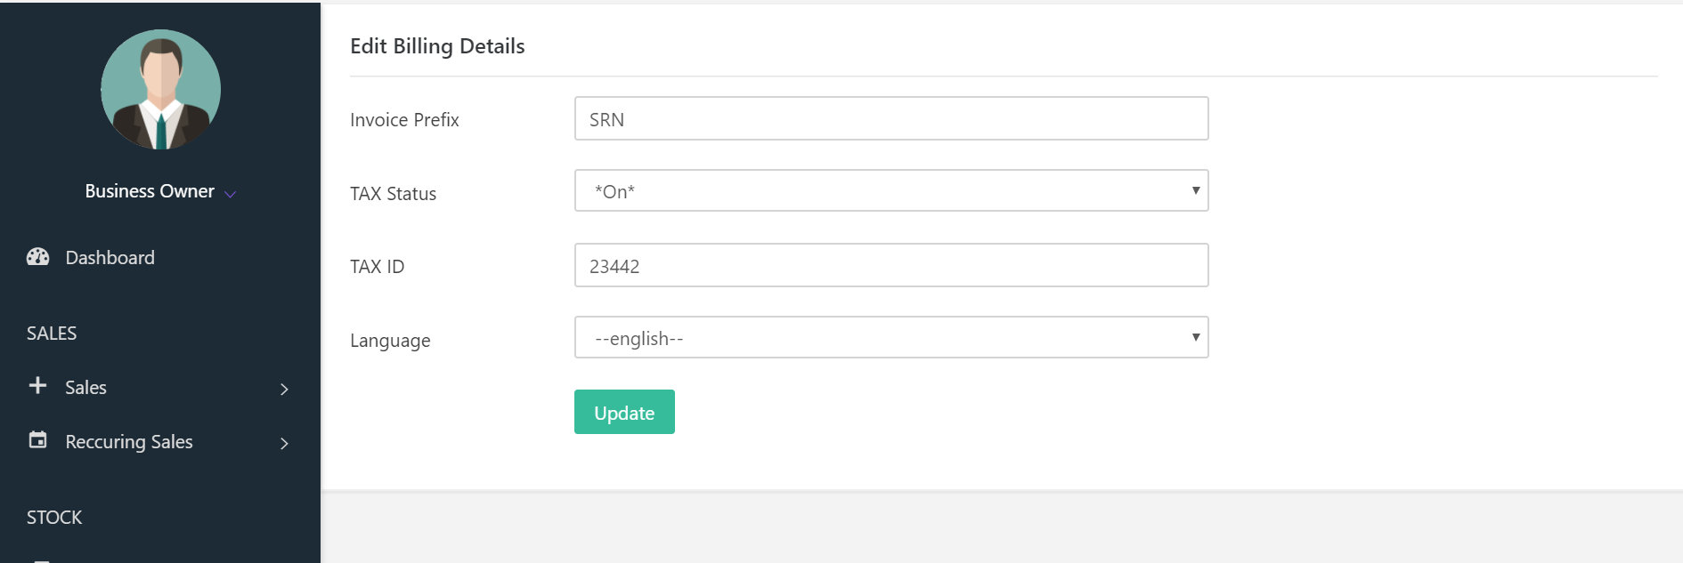This screenshot has height=563, width=1683.
Task: Open the Language dropdown
Action: [x=890, y=337]
